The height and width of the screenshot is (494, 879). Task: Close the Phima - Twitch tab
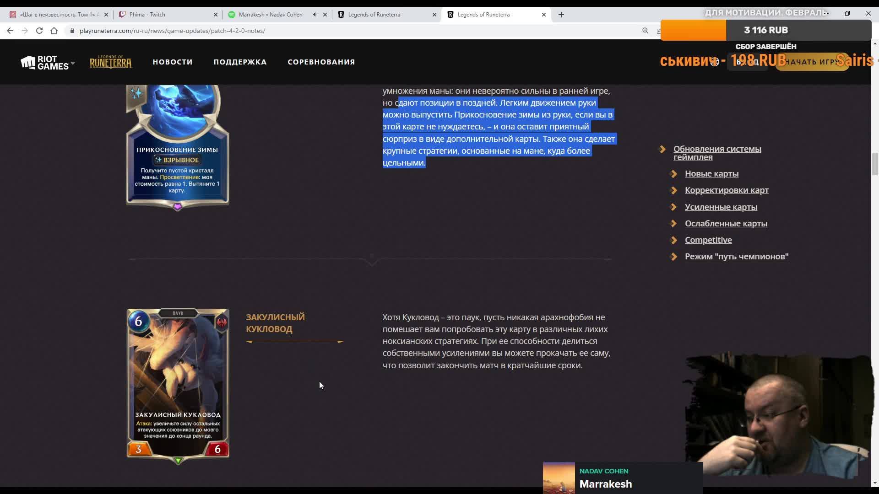pos(216,15)
